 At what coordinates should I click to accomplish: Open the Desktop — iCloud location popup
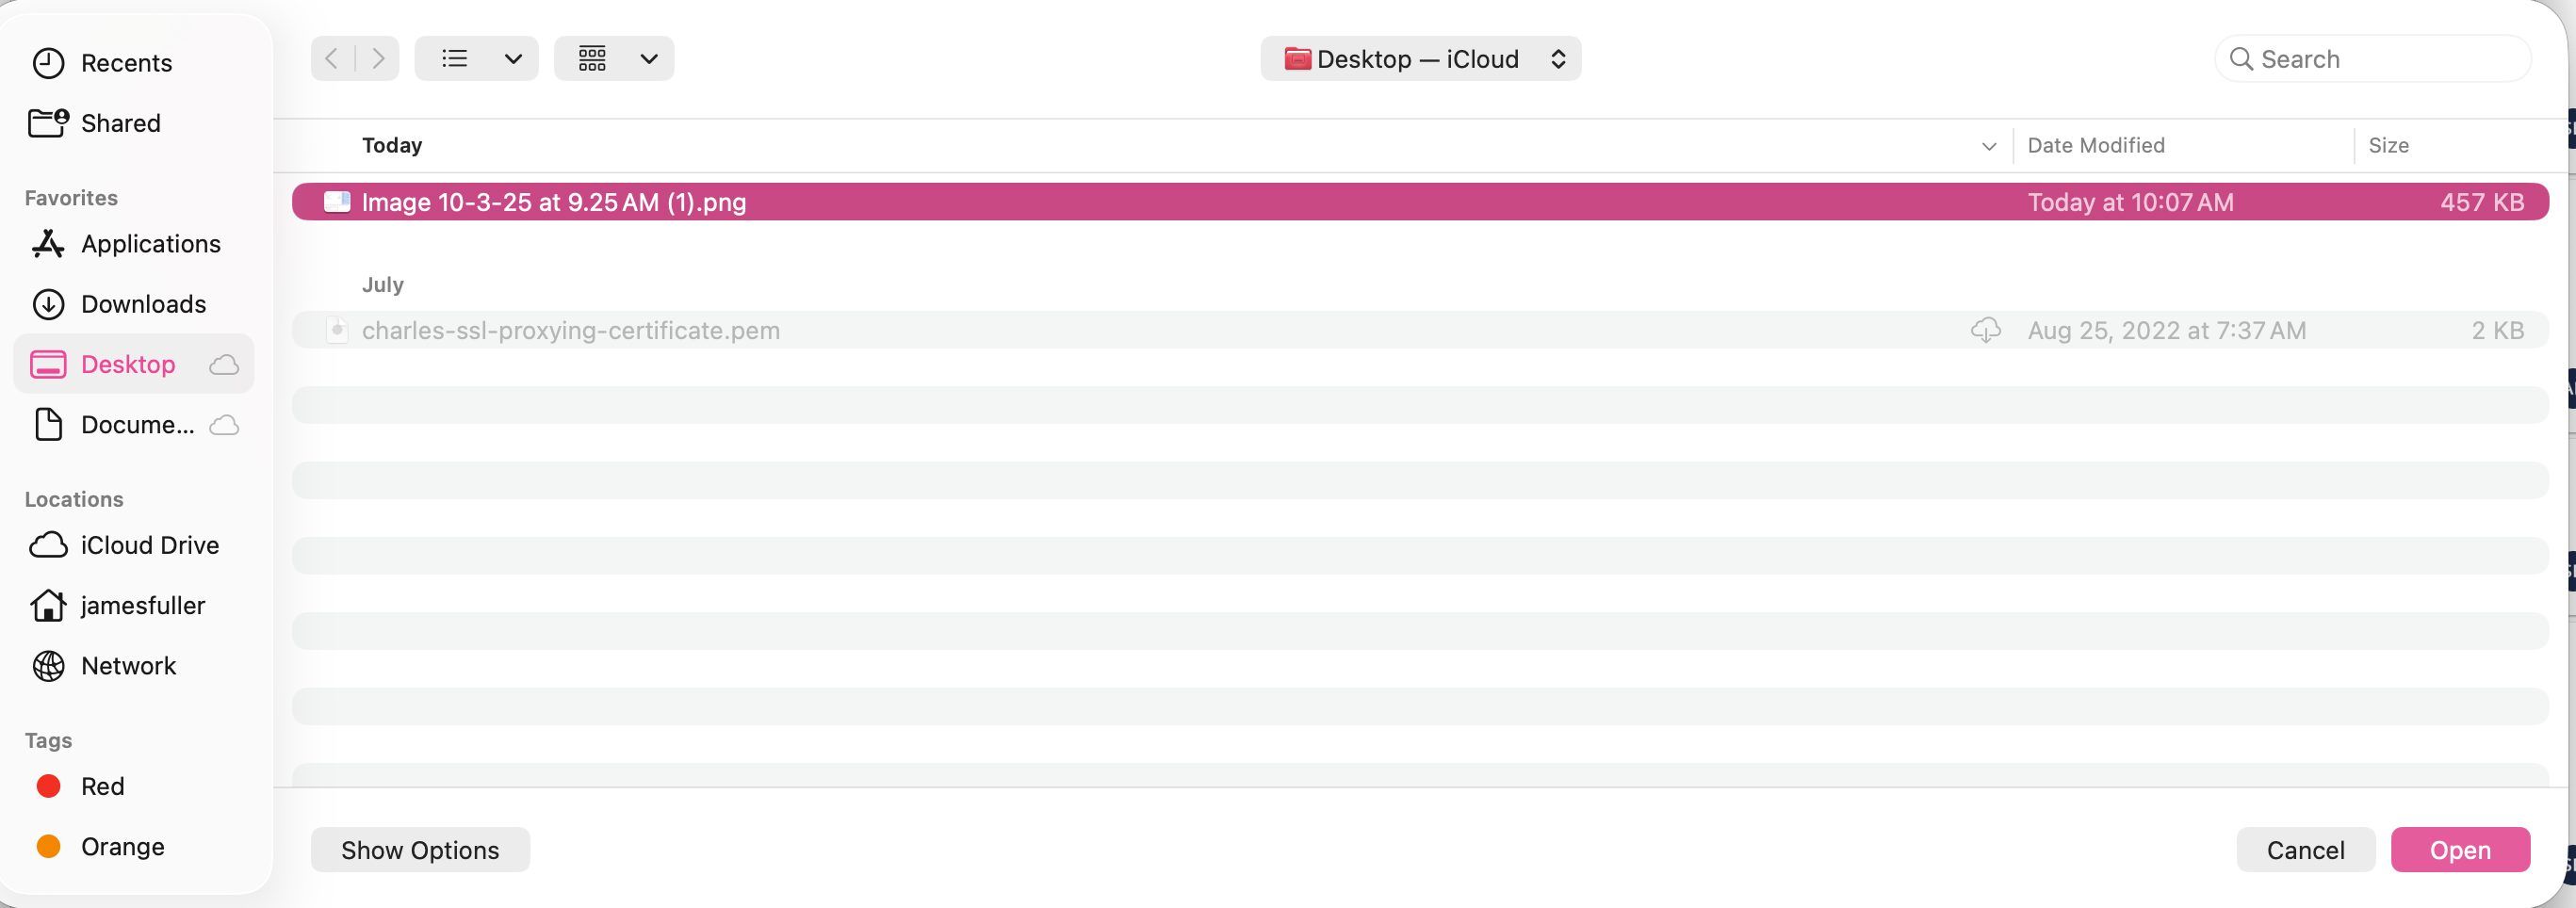(x=1420, y=59)
